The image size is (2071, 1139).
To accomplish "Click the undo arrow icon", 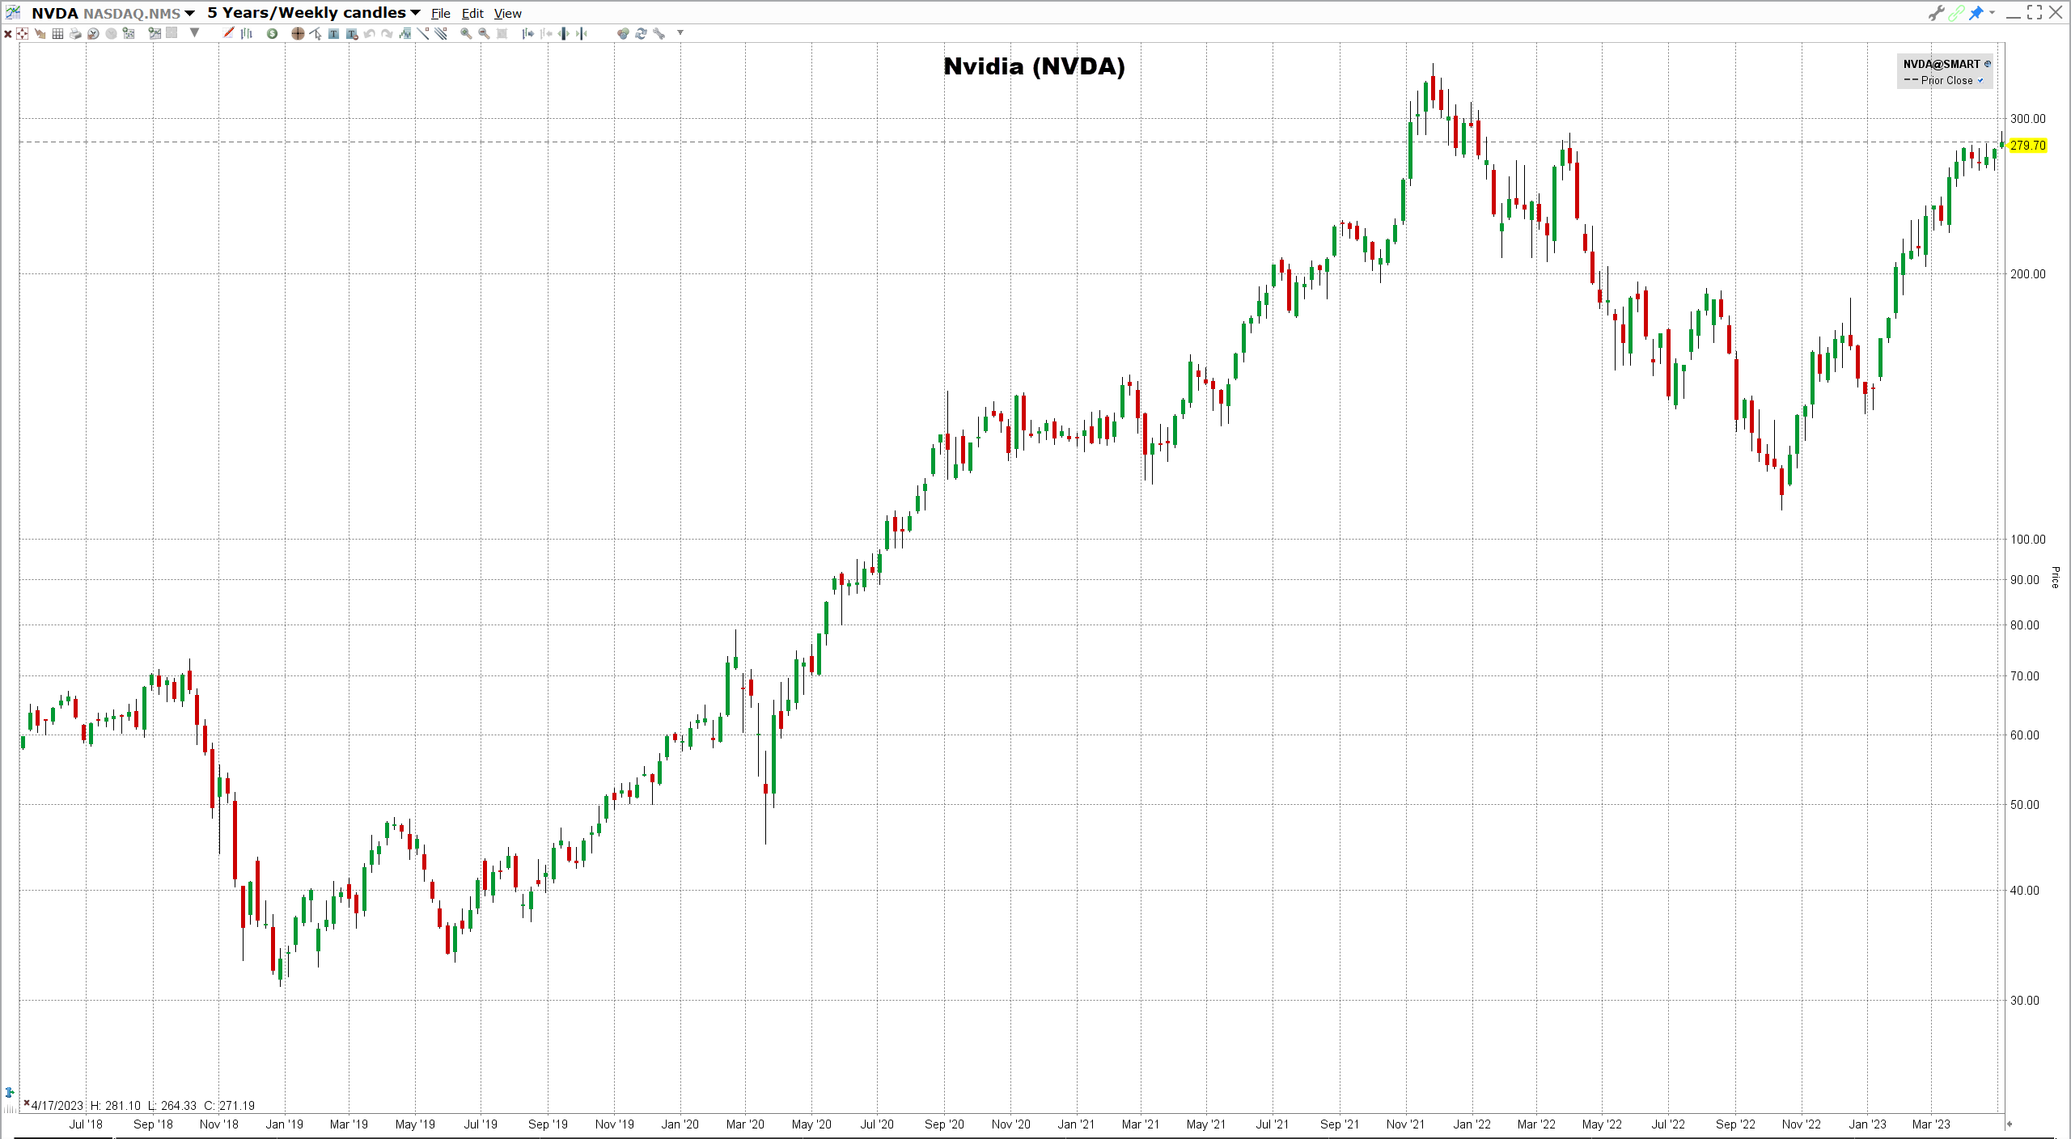I will 369,33.
